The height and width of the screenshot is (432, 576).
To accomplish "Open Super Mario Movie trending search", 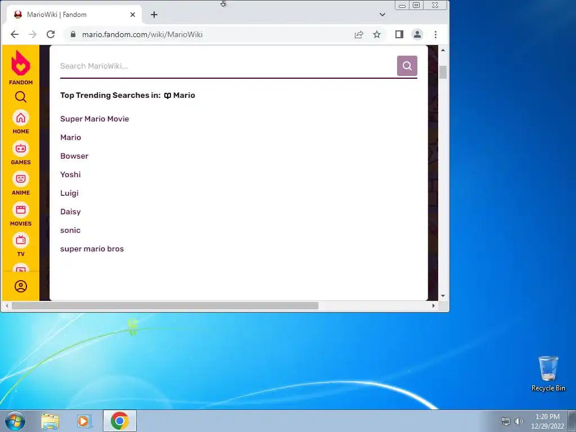I will (94, 119).
